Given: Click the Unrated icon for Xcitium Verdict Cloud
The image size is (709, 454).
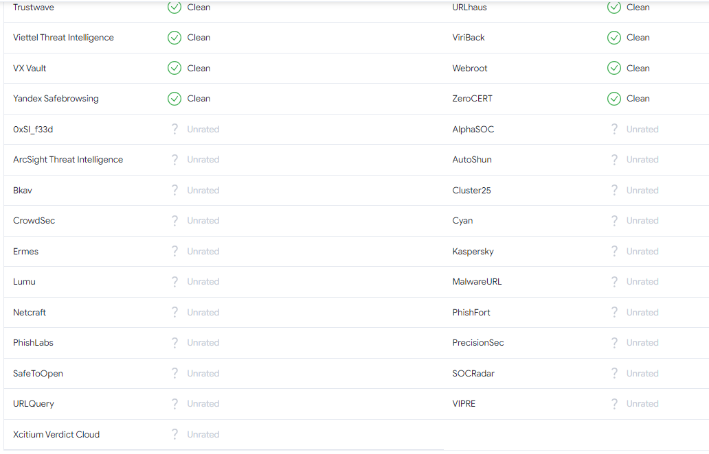Looking at the screenshot, I should pyautogui.click(x=175, y=434).
